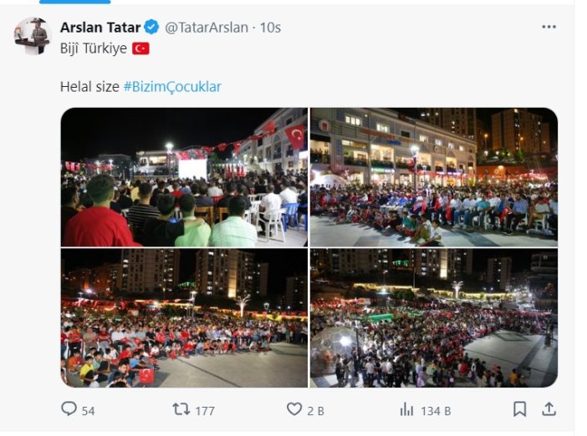
Task: Like the tweet with the heart icon
Action: 294,408
